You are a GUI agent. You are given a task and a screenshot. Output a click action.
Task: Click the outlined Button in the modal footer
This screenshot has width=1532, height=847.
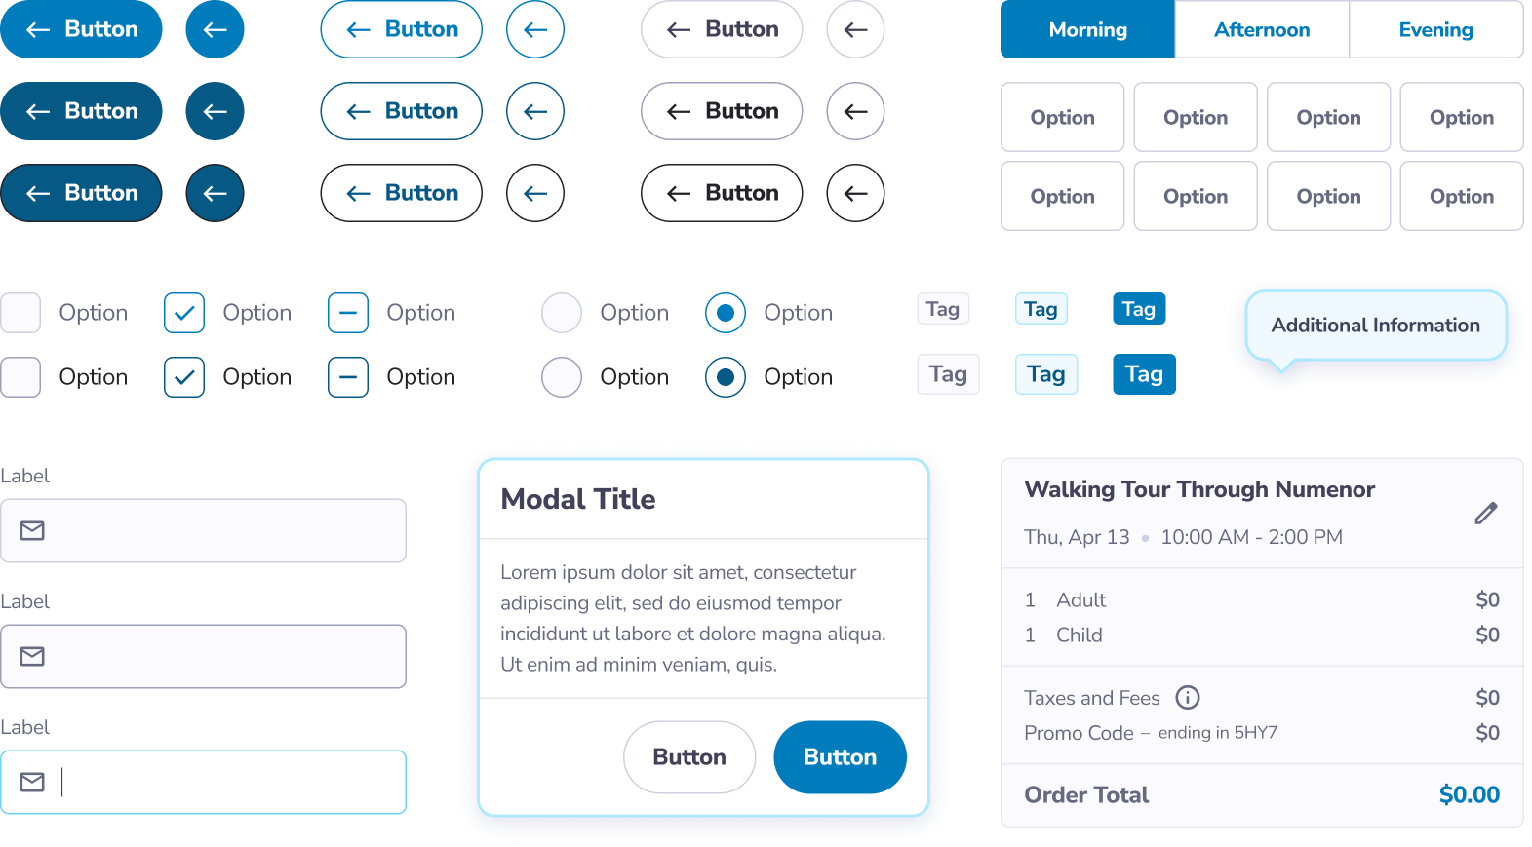(689, 757)
